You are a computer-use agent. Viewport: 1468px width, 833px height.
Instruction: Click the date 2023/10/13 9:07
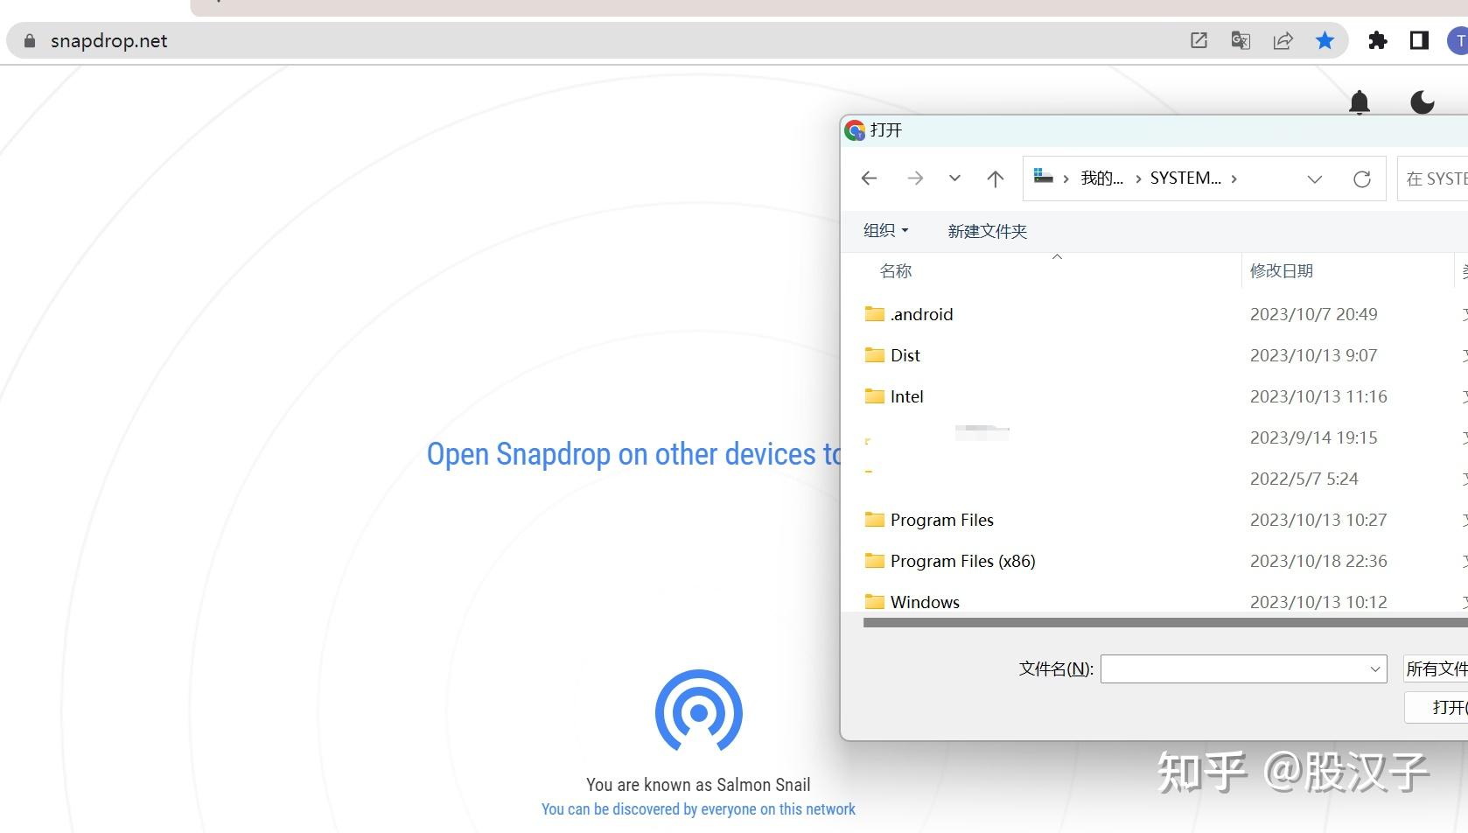point(1314,355)
